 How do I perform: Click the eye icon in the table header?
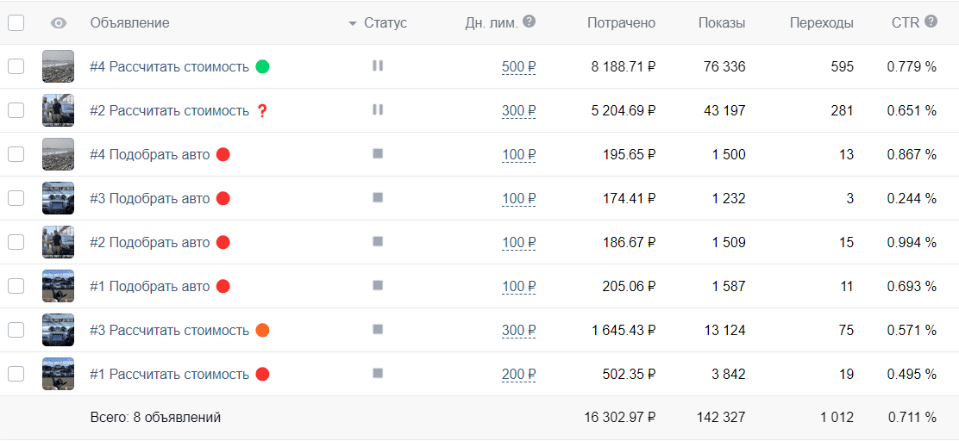(x=59, y=23)
